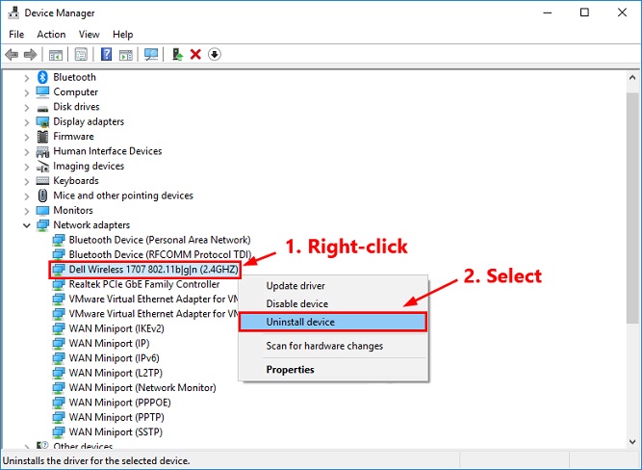642x470 pixels.
Task: Select WAN Miniport (Network Monitor)
Action: click(x=142, y=387)
